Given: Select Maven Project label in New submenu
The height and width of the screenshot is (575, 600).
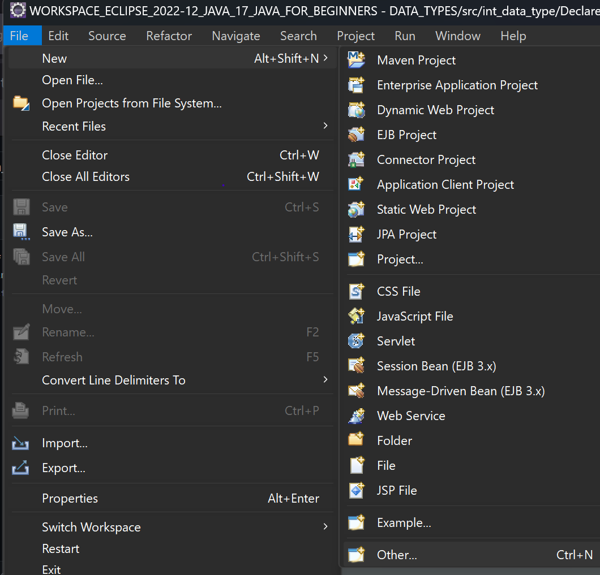Looking at the screenshot, I should pyautogui.click(x=417, y=60).
